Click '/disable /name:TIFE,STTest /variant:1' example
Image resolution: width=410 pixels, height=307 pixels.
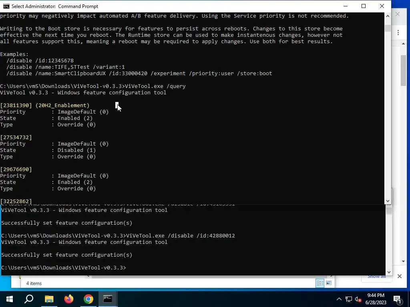(66, 67)
